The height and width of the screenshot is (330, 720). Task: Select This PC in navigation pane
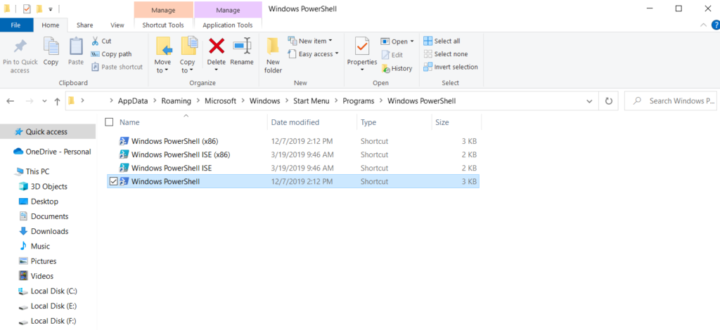[38, 171]
